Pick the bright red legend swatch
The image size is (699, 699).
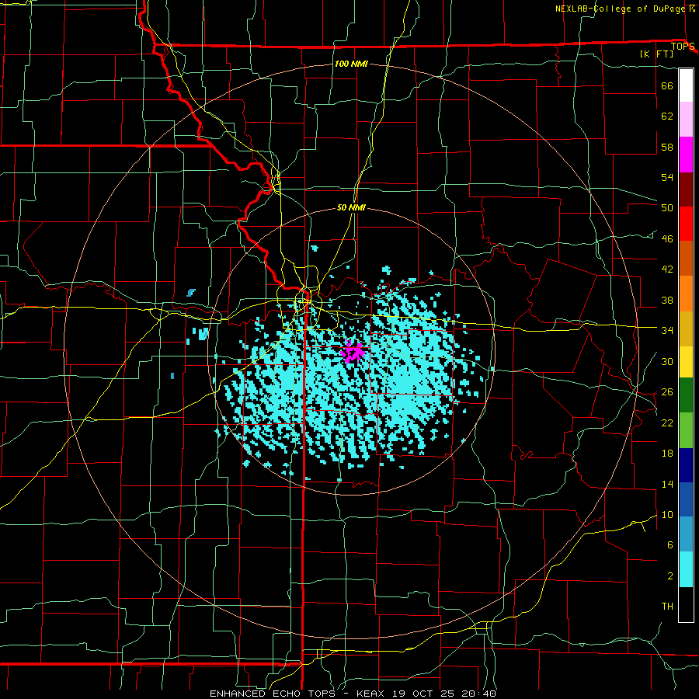[686, 224]
